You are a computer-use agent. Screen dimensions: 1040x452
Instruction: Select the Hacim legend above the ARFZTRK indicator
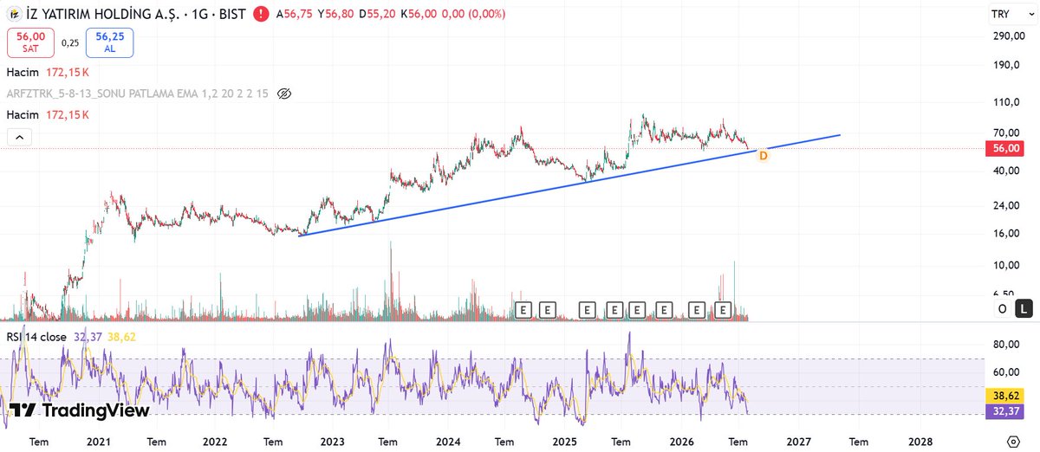point(49,71)
